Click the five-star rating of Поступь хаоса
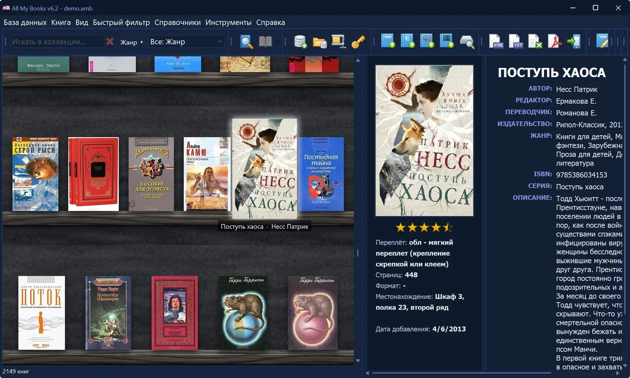630x378 pixels. pyautogui.click(x=424, y=227)
